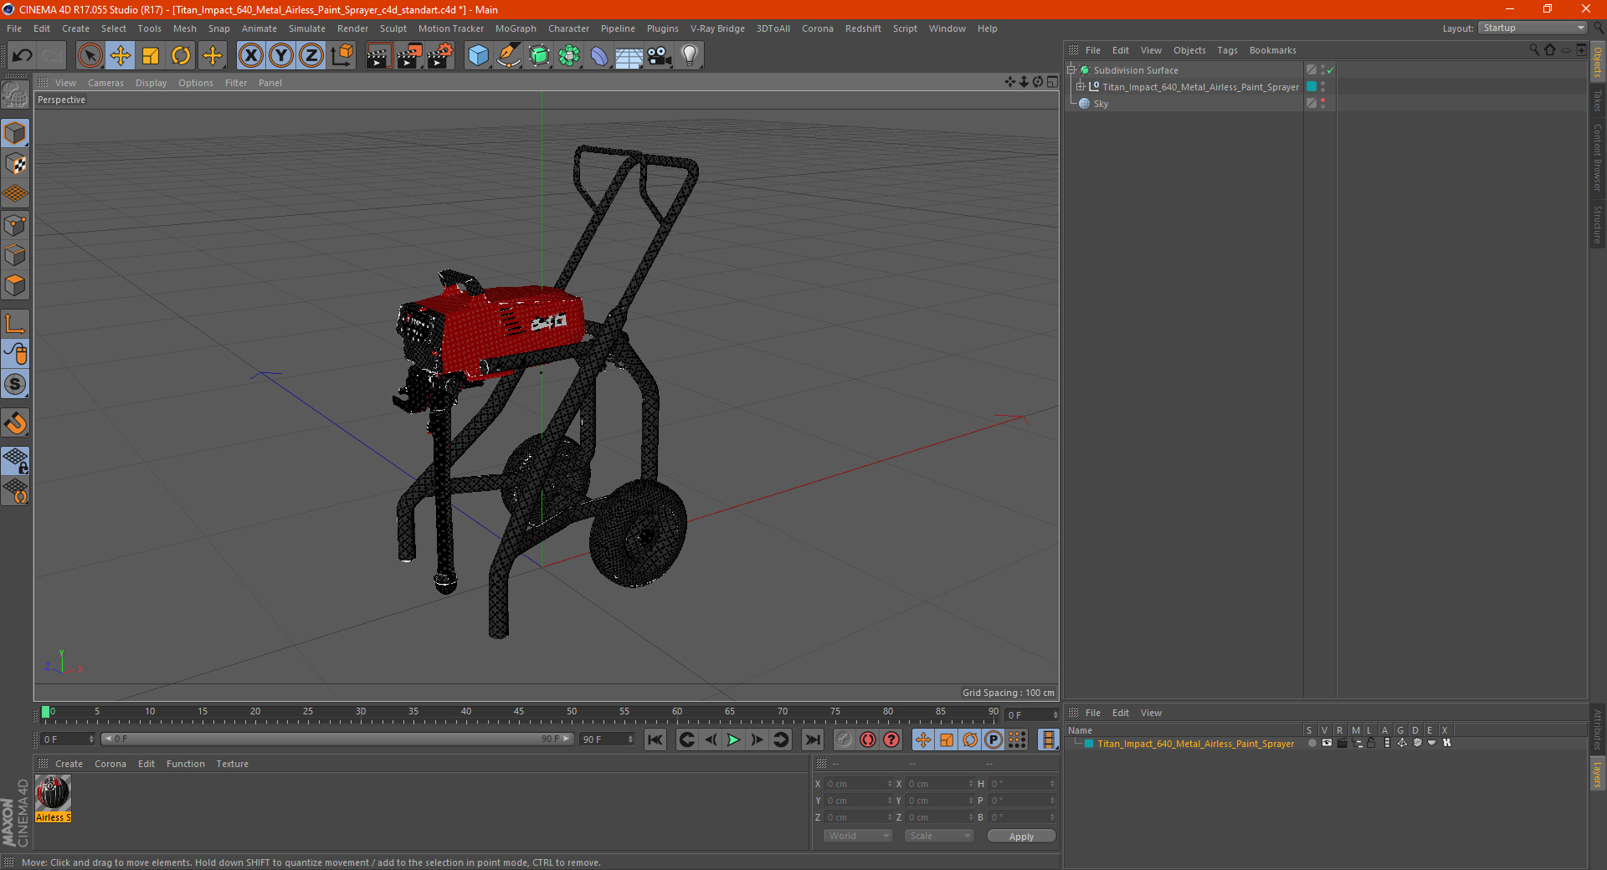Open viewport Cameras menu

(105, 83)
